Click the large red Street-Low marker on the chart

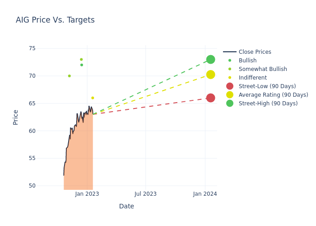[210, 98]
